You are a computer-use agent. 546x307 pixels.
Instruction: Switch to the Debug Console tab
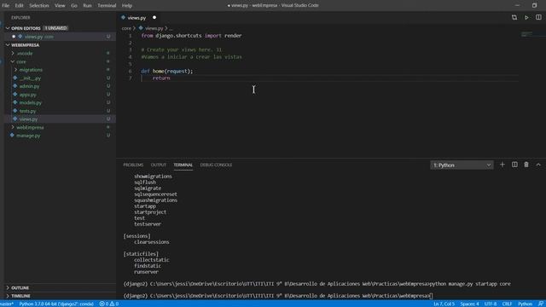(216, 165)
